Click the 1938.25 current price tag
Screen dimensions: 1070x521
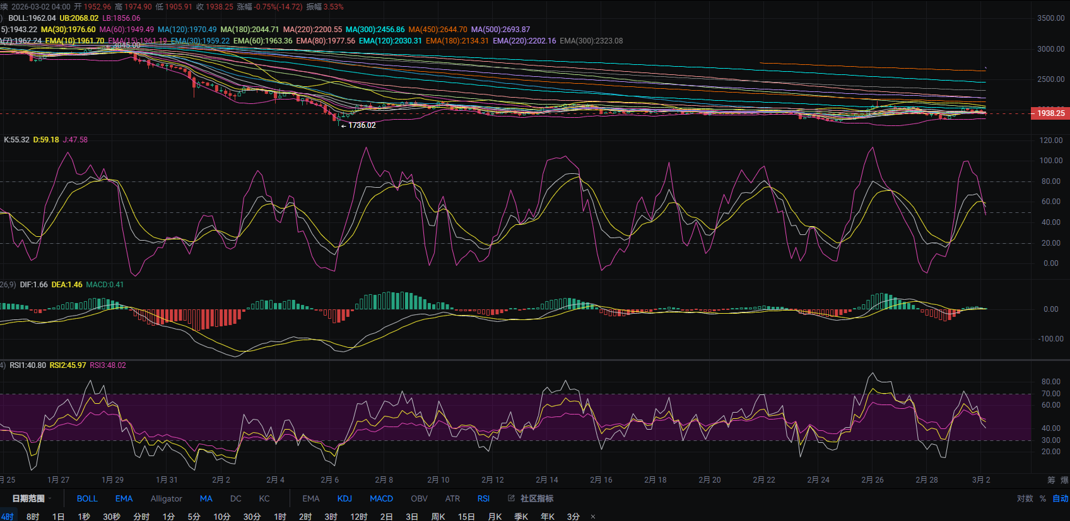(x=1050, y=113)
